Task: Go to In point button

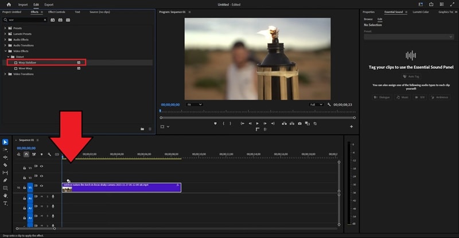Action: click(x=242, y=123)
